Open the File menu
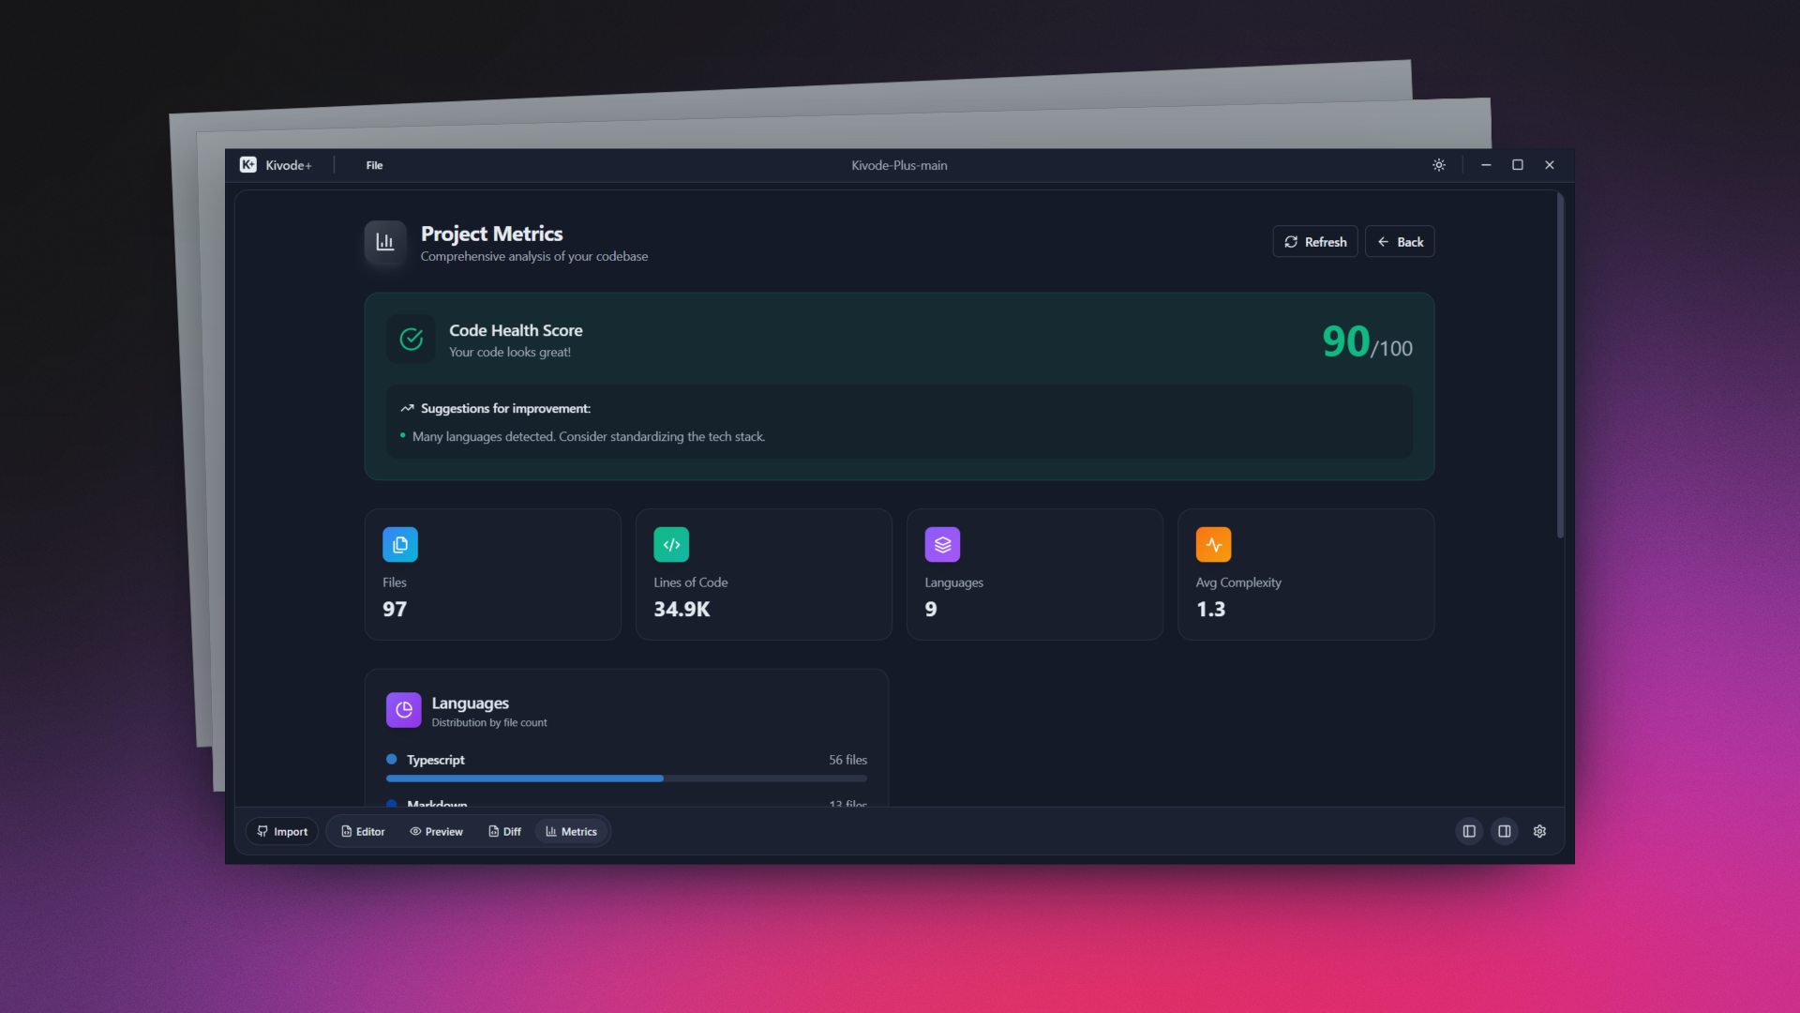The image size is (1800, 1013). (374, 164)
